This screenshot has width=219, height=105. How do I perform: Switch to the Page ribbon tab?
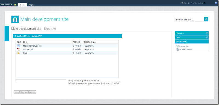point(31,5)
